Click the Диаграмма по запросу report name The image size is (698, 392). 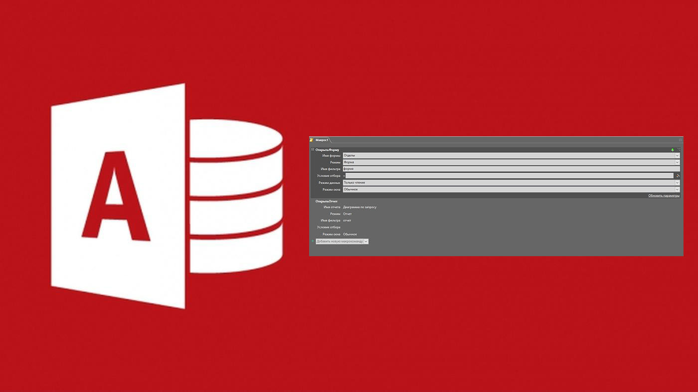(x=359, y=207)
